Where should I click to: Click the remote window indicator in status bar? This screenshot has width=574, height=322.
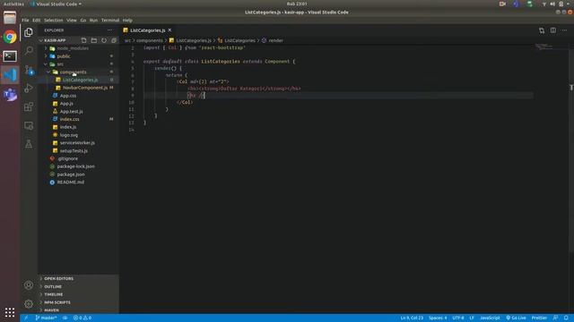[26, 318]
